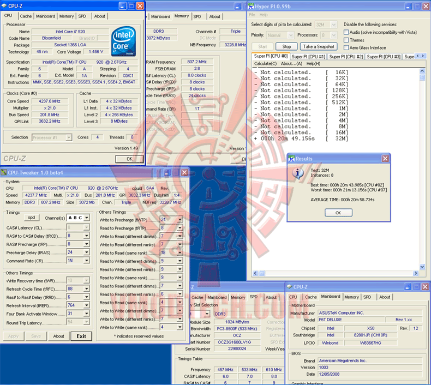Click the CPU-Tweaker title bar icon
The height and width of the screenshot is (385, 431).
[x=4, y=172]
